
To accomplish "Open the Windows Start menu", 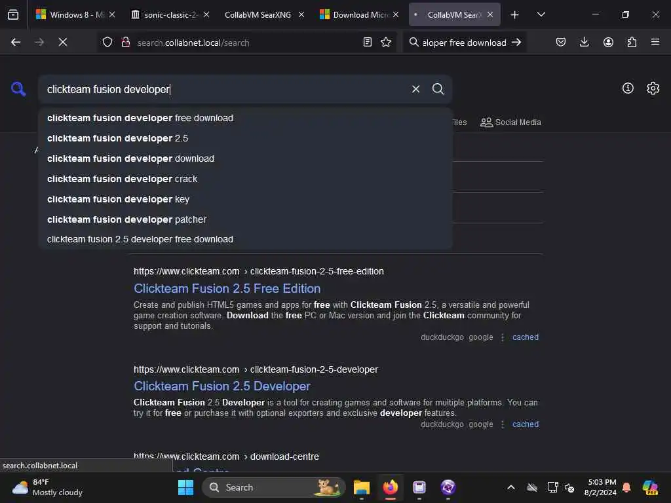I will [x=185, y=487].
